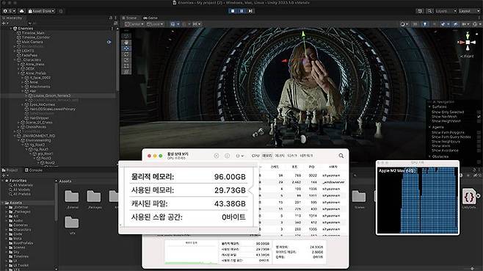Toggle the visibility icon beside Main Camera
This screenshot has width=483, height=271.
[109, 42]
